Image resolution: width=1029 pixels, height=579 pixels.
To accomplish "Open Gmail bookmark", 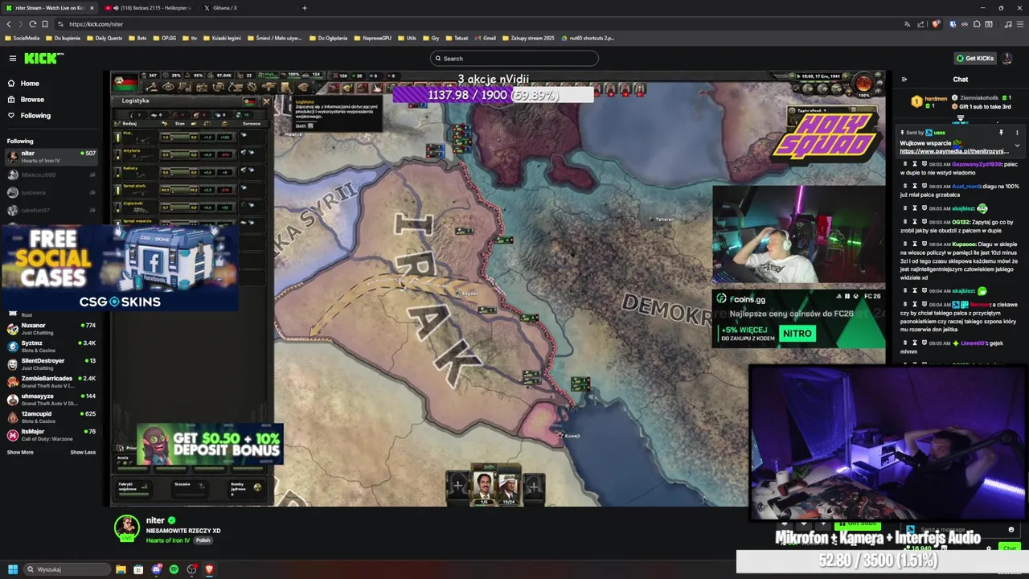I will click(486, 38).
